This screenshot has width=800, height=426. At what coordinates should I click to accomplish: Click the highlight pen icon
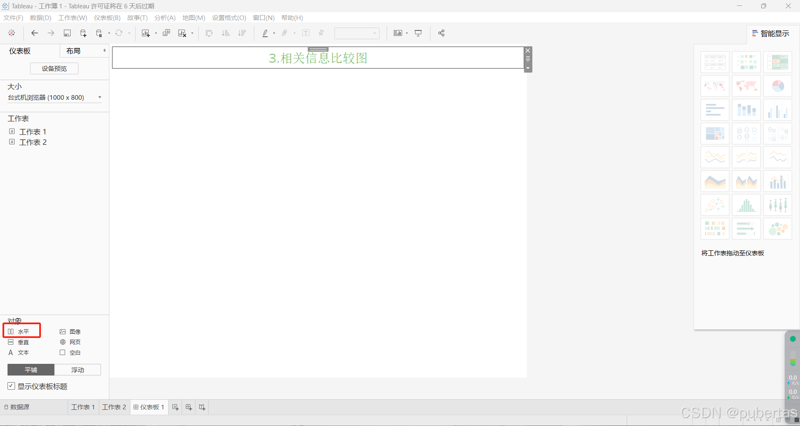(265, 33)
